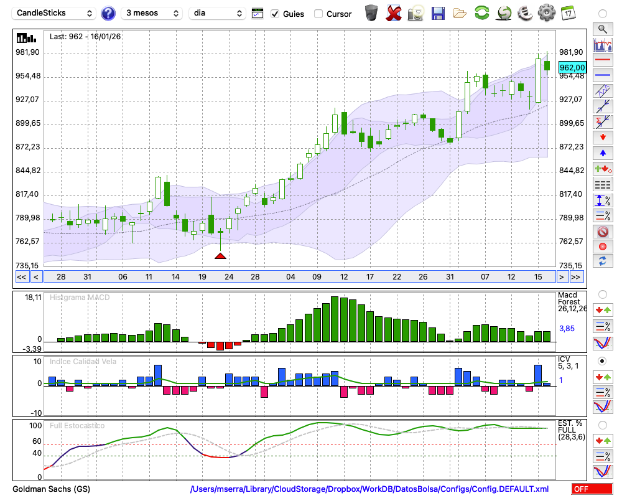The image size is (622, 498).
Task: Click the >> scroll to end button
Action: tap(576, 276)
